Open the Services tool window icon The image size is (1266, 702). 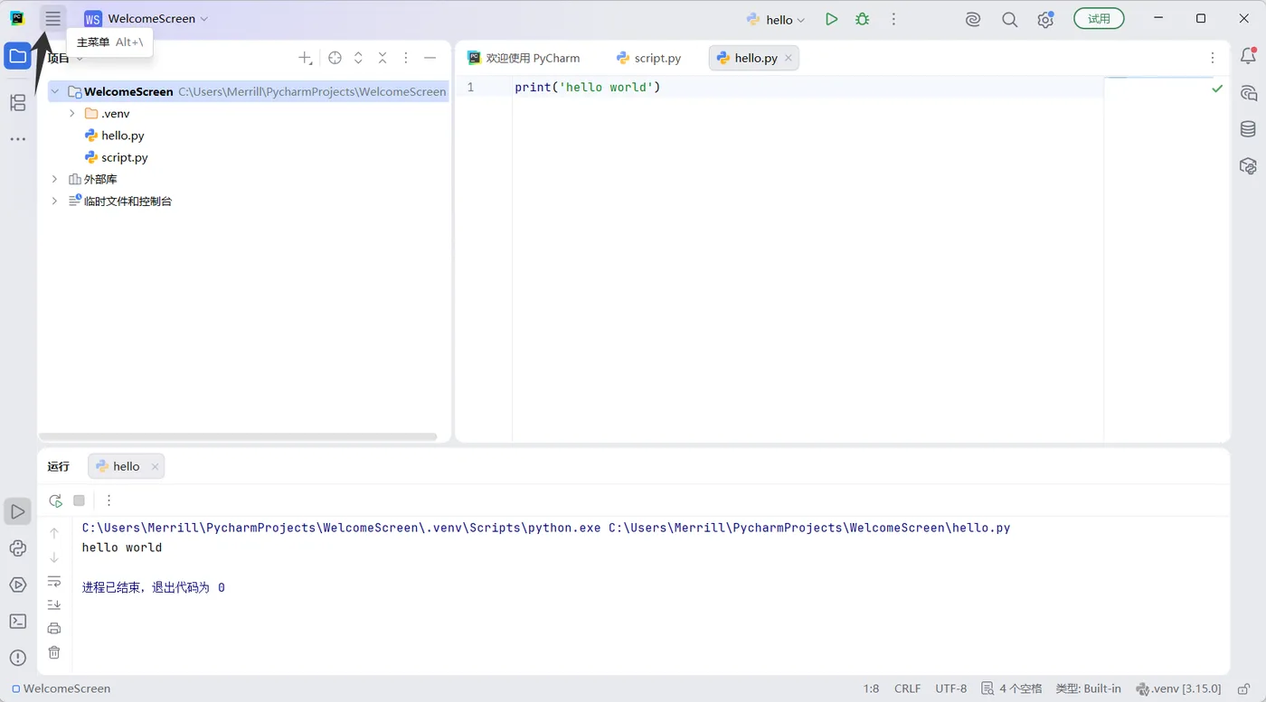18,585
